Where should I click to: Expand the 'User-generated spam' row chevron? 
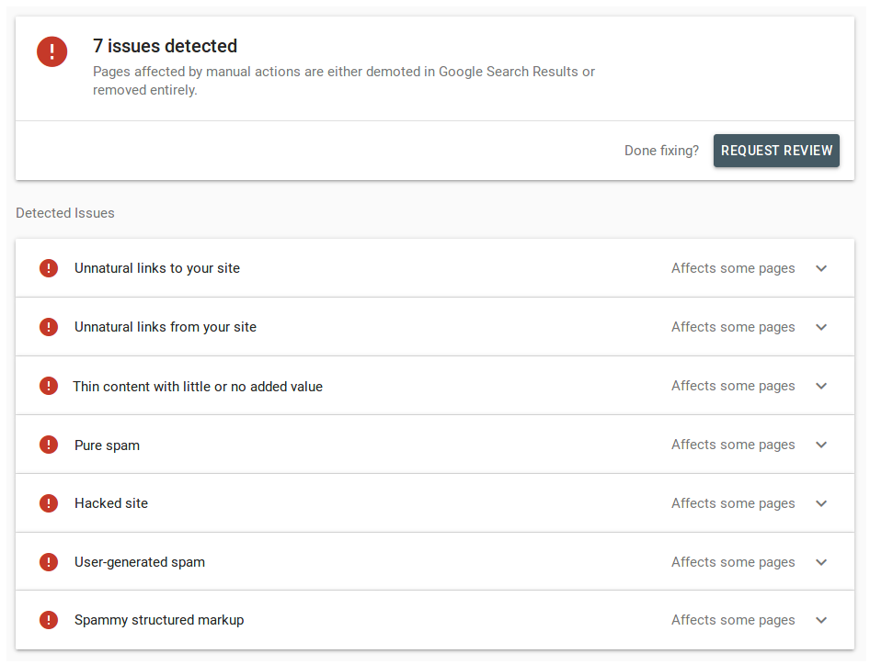(821, 562)
